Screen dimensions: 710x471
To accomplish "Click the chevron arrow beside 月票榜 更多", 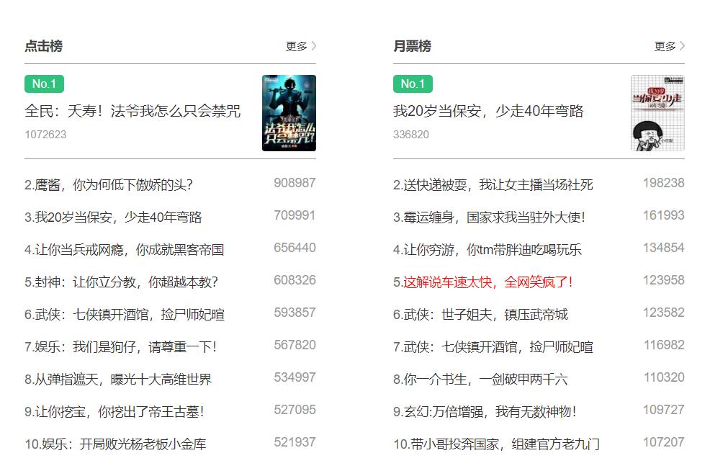I will [x=682, y=46].
